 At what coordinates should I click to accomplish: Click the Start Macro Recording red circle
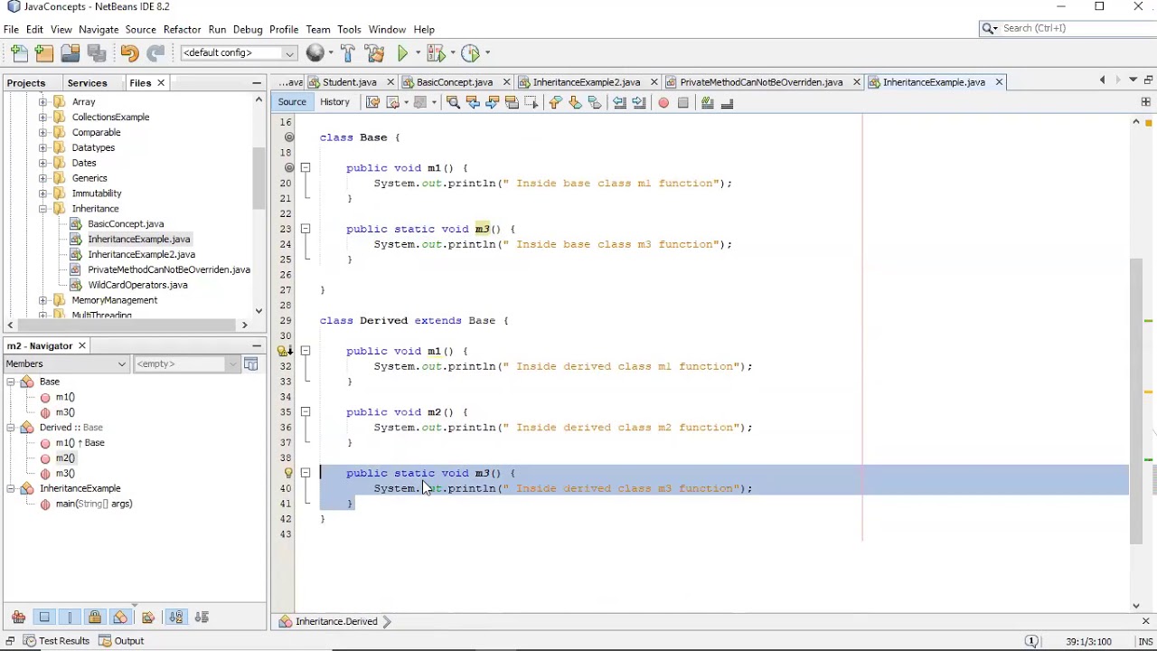click(663, 103)
